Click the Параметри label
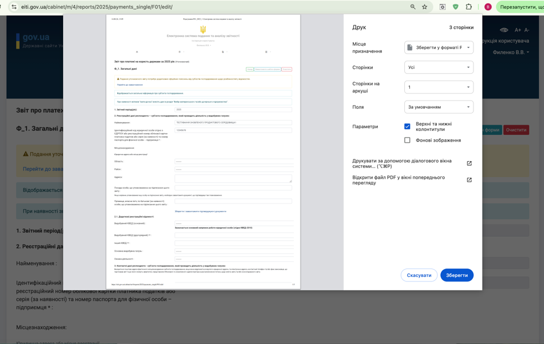Screen dimensions: 544x344 [x=365, y=127]
